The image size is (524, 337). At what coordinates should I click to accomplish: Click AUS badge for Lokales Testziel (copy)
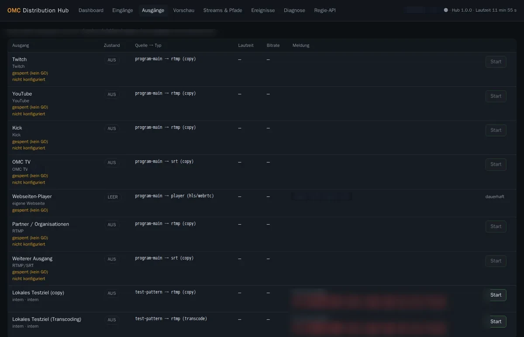(x=112, y=293)
